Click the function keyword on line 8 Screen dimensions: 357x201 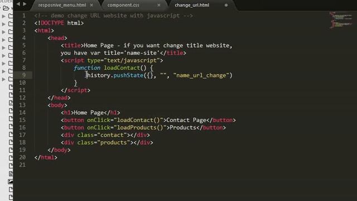coord(87,68)
